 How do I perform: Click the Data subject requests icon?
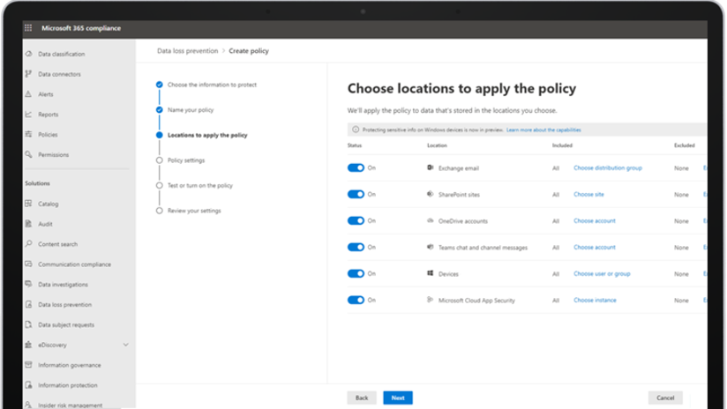29,324
